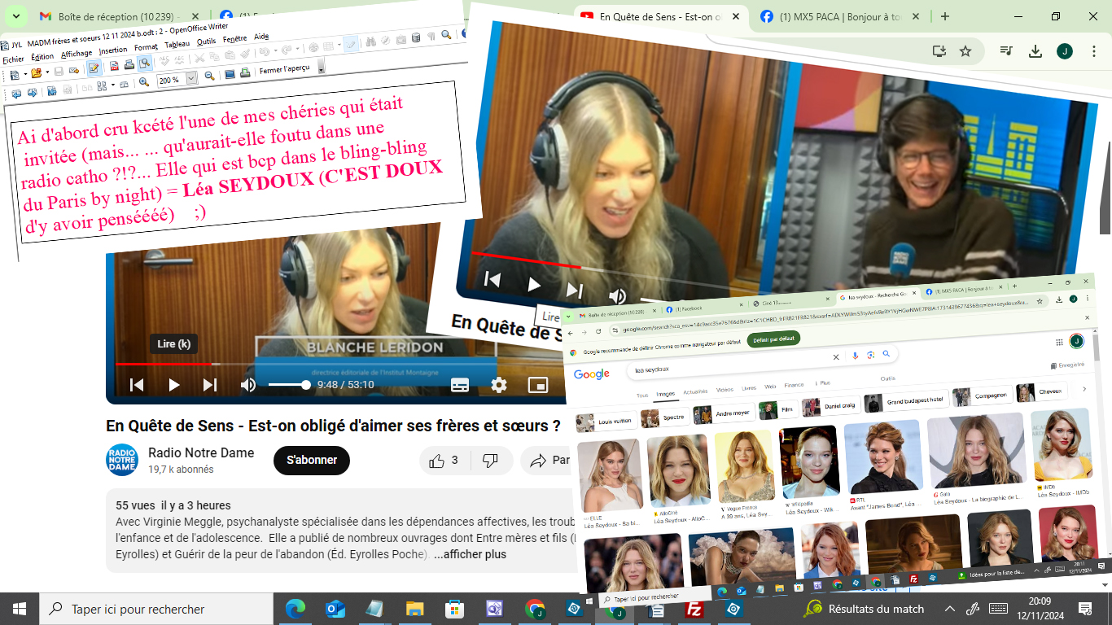The height and width of the screenshot is (625, 1112).
Task: Launch FileZilla from the taskbar
Action: coord(694,608)
